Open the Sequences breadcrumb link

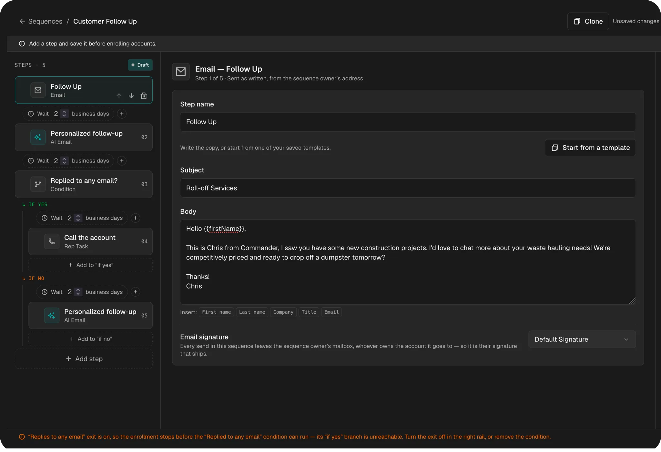coord(45,21)
